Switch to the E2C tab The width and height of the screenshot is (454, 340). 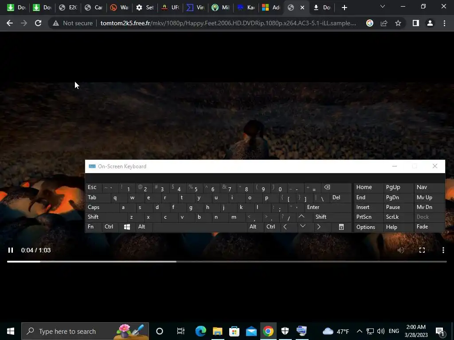click(68, 8)
